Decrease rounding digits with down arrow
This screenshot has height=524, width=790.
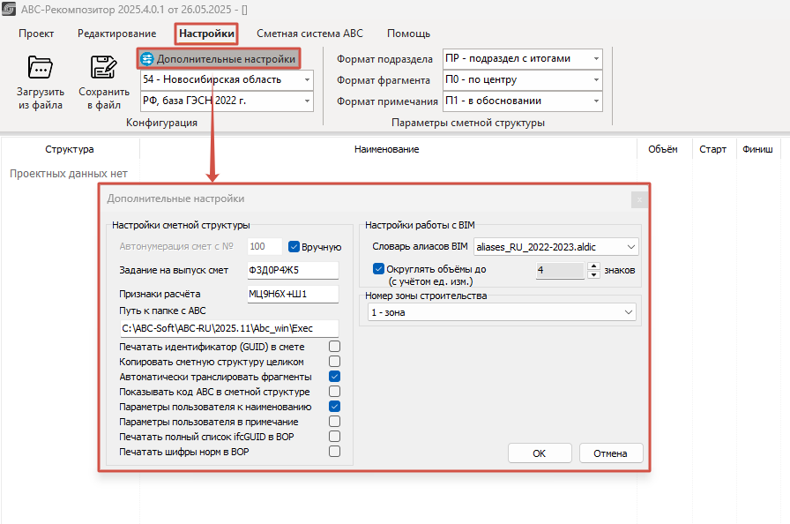pyautogui.click(x=594, y=274)
